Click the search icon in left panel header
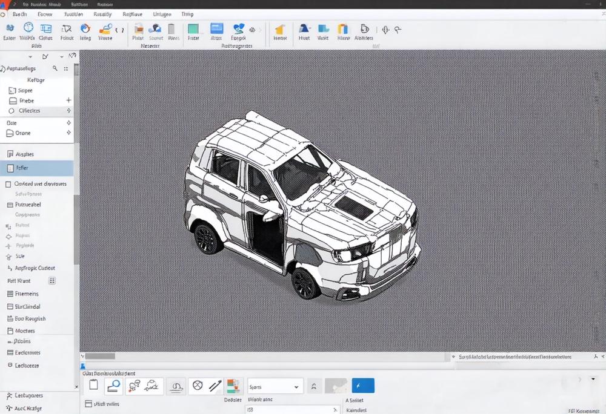Viewport: 606px width, 414px height. [55, 69]
